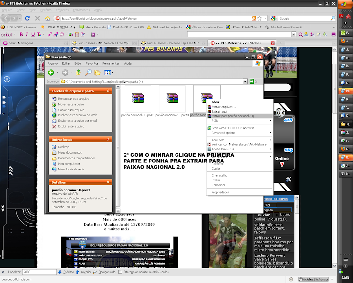353x283 pixels.
Task: Open Mesa Redonda bookmark
Action: tap(93, 28)
